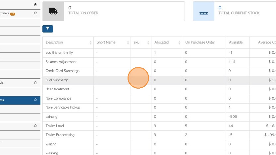Click the blue Total Current Stock count
The width and height of the screenshot is (276, 155).
click(x=220, y=8)
